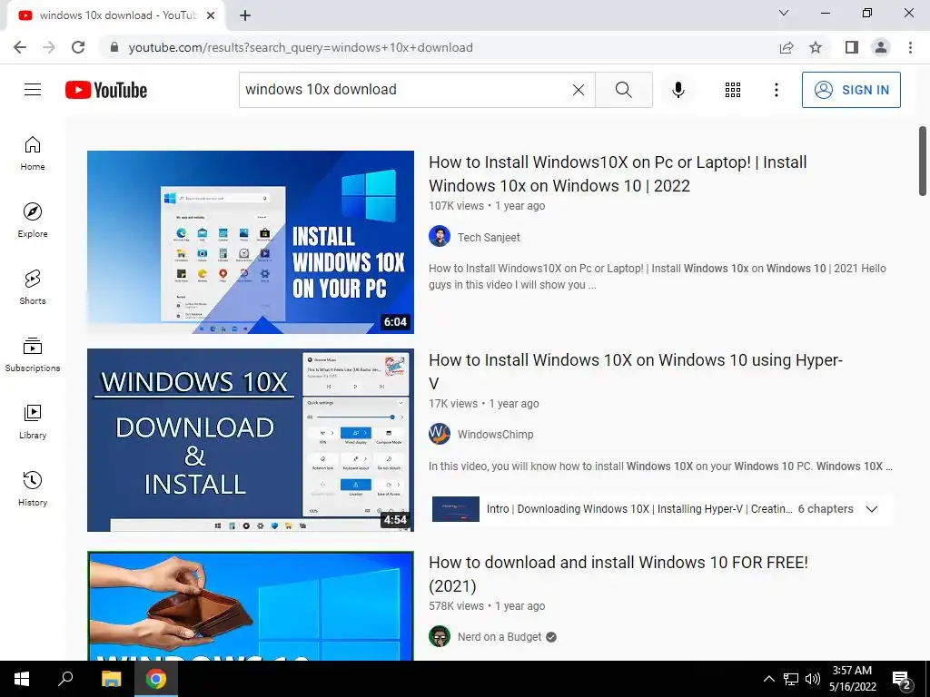The image size is (930, 697).
Task: Open 'Windows 10 FOR FREE' video title
Action: [618, 574]
